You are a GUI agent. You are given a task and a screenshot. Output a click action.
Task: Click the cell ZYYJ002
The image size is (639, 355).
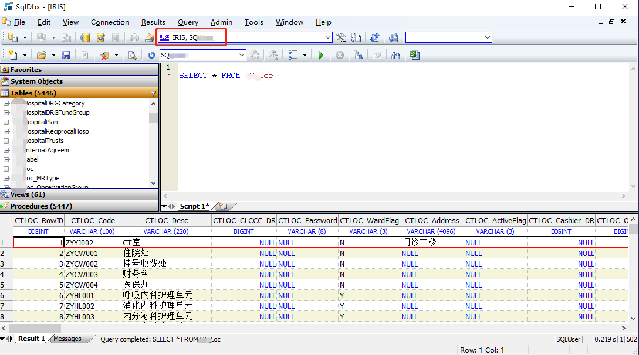(93, 243)
